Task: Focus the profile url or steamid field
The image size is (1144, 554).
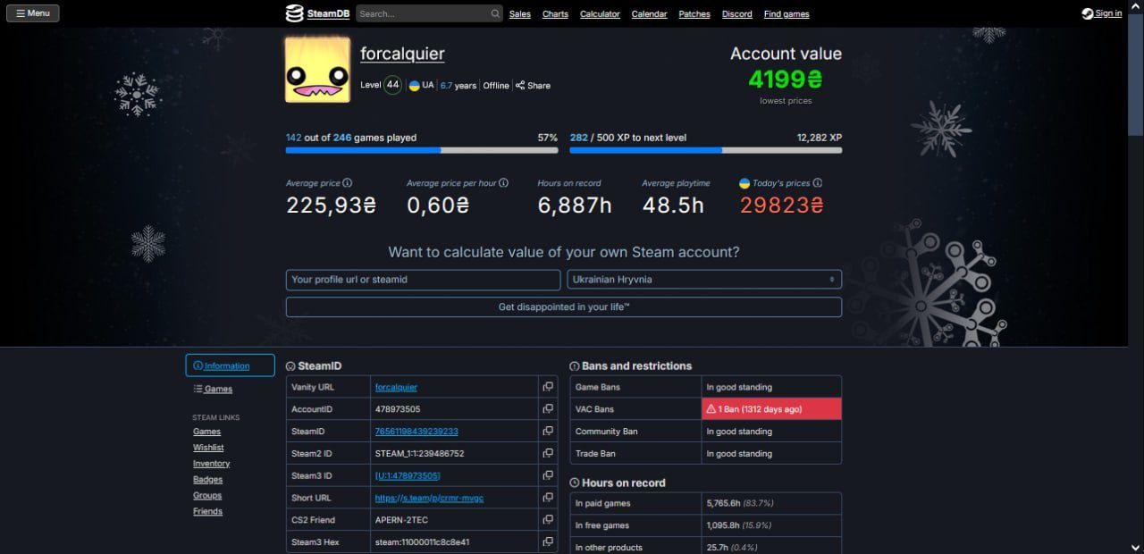Action: click(x=423, y=280)
